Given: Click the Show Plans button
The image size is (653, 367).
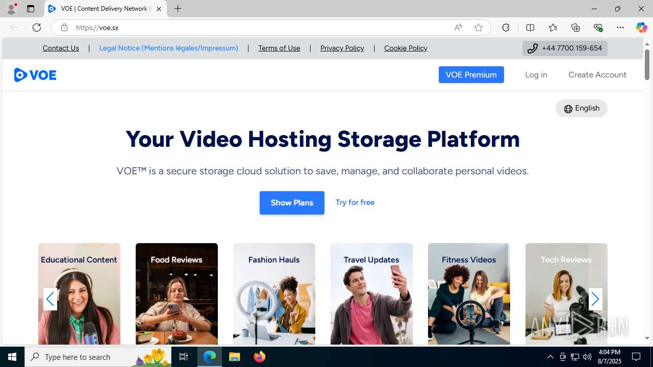Looking at the screenshot, I should tap(292, 203).
